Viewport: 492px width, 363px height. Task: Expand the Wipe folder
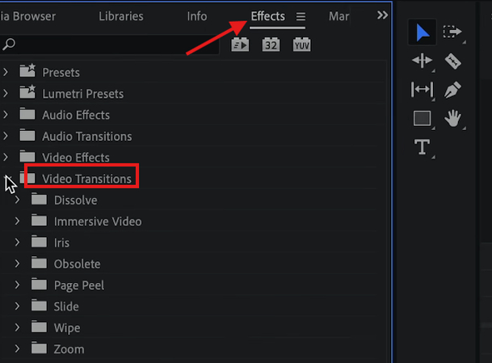(17, 327)
